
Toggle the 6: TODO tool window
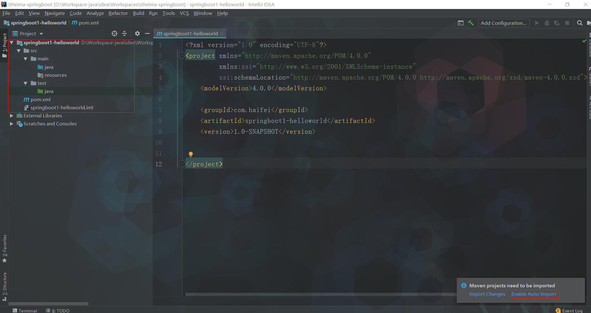tap(58, 311)
